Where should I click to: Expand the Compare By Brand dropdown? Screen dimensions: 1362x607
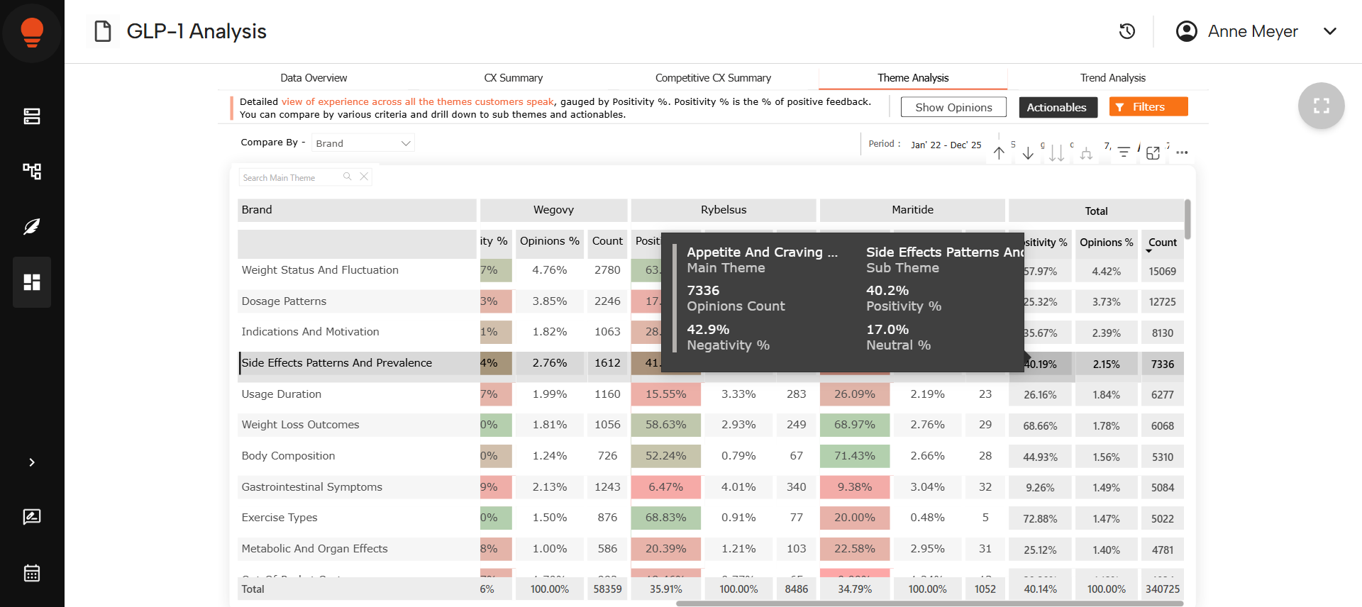pyautogui.click(x=362, y=143)
